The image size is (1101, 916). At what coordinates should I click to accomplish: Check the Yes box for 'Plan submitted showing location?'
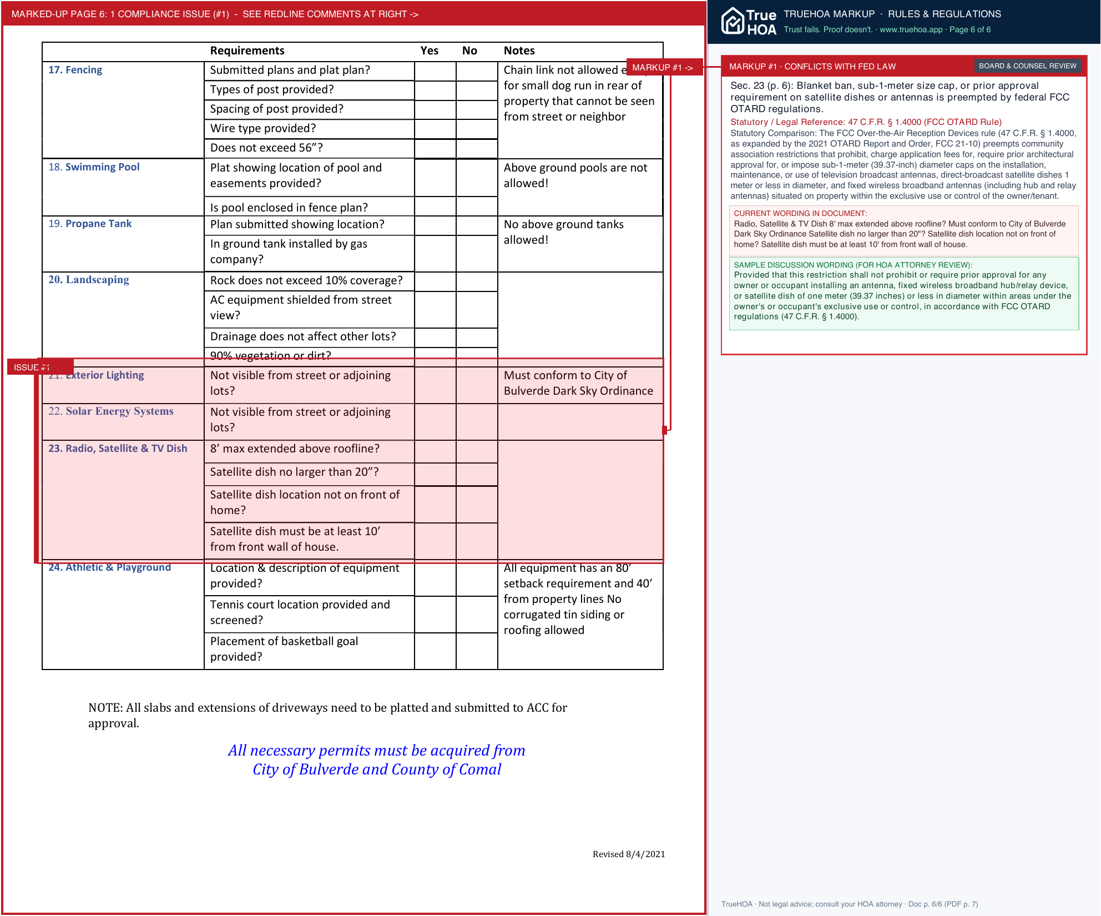pyautogui.click(x=435, y=225)
